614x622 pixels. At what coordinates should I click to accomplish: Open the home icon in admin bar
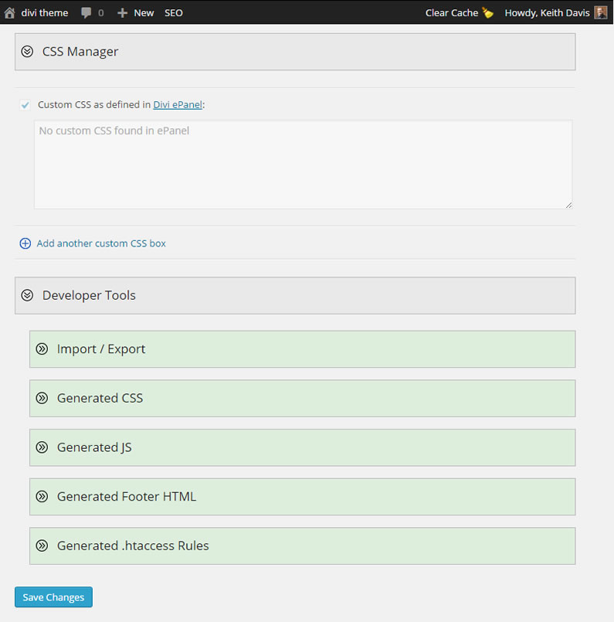tap(9, 12)
